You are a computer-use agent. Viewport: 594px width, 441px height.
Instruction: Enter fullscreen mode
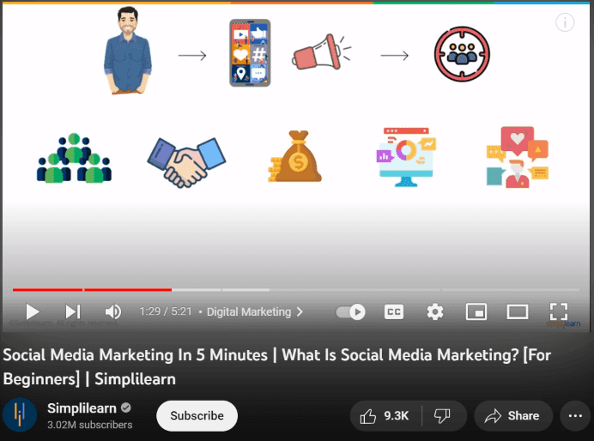[x=559, y=311]
